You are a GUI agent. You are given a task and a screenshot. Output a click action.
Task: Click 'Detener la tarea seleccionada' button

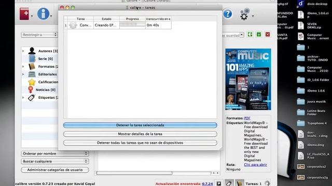pos(140,125)
